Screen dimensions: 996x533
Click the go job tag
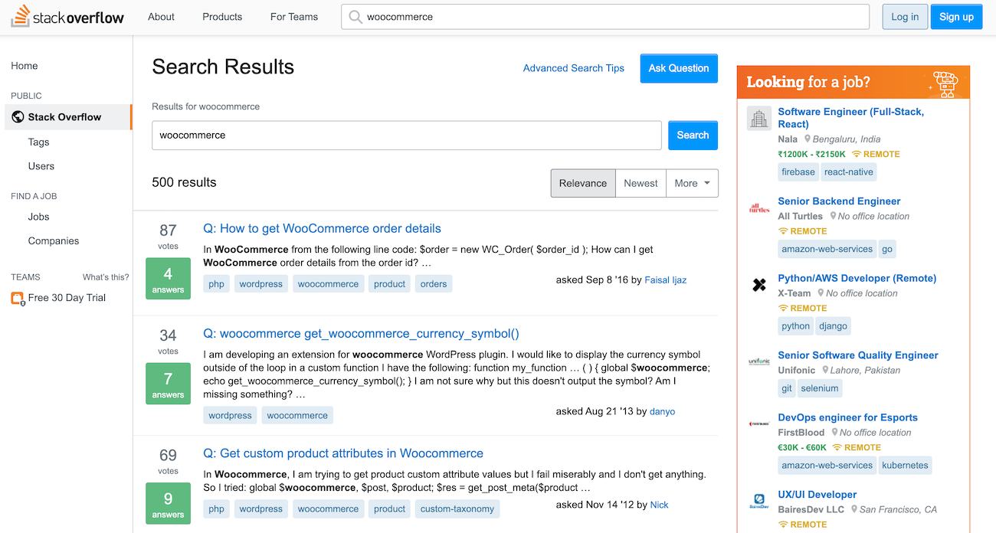click(x=887, y=249)
